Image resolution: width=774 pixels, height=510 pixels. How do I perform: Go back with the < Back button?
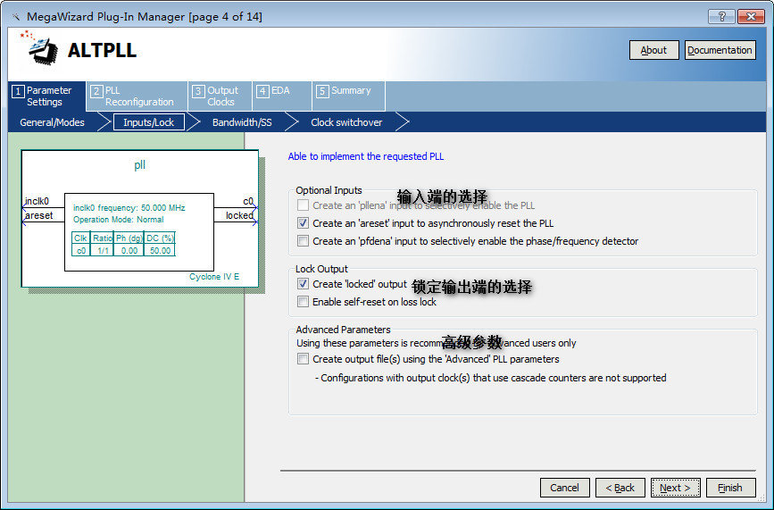point(620,488)
